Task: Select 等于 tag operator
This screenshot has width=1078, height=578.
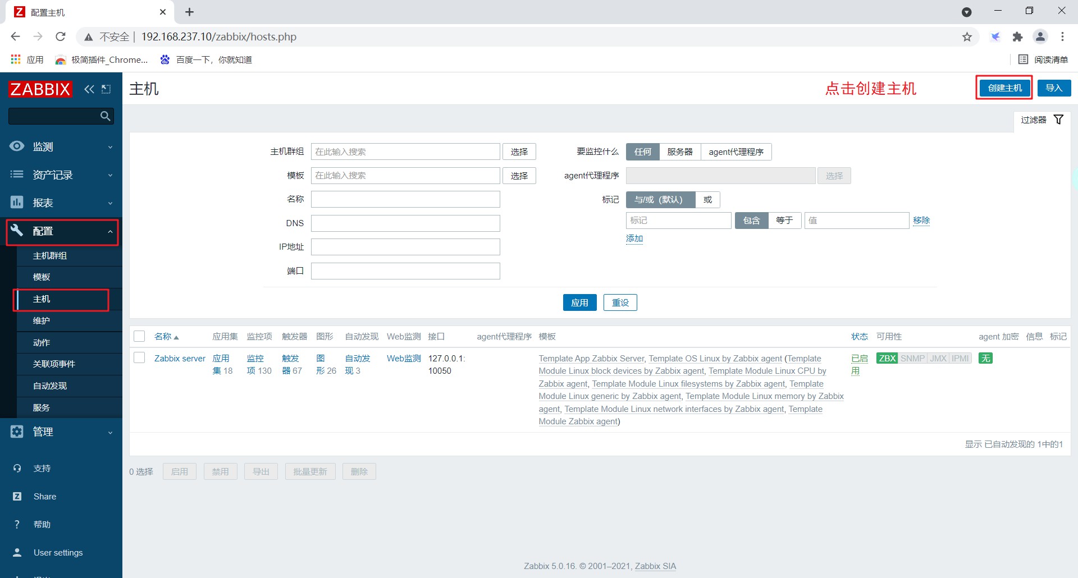Action: click(x=784, y=221)
